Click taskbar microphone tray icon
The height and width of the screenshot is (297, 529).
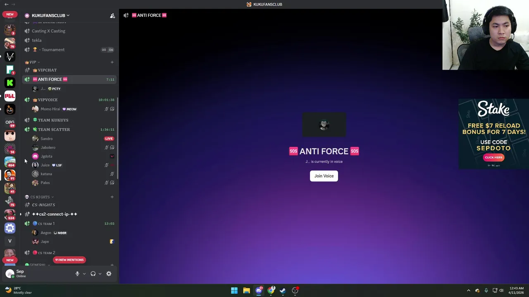tap(486, 290)
